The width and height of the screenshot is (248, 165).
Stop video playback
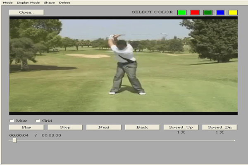point(65,127)
